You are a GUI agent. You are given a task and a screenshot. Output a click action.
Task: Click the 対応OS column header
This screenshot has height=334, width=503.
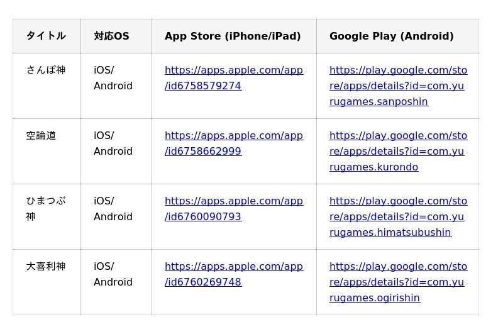coord(111,36)
